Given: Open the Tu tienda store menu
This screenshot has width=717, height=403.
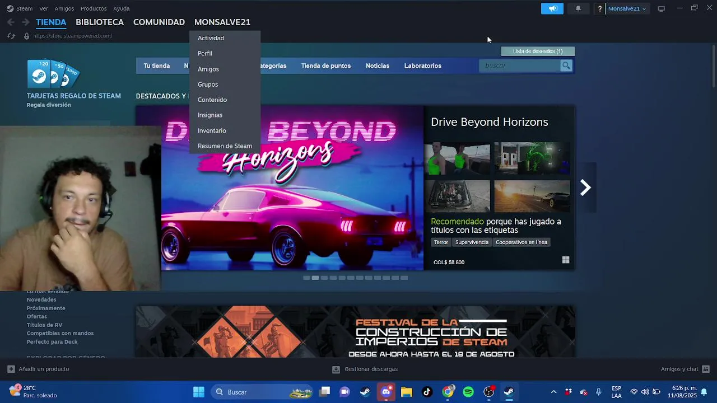Looking at the screenshot, I should [x=157, y=65].
